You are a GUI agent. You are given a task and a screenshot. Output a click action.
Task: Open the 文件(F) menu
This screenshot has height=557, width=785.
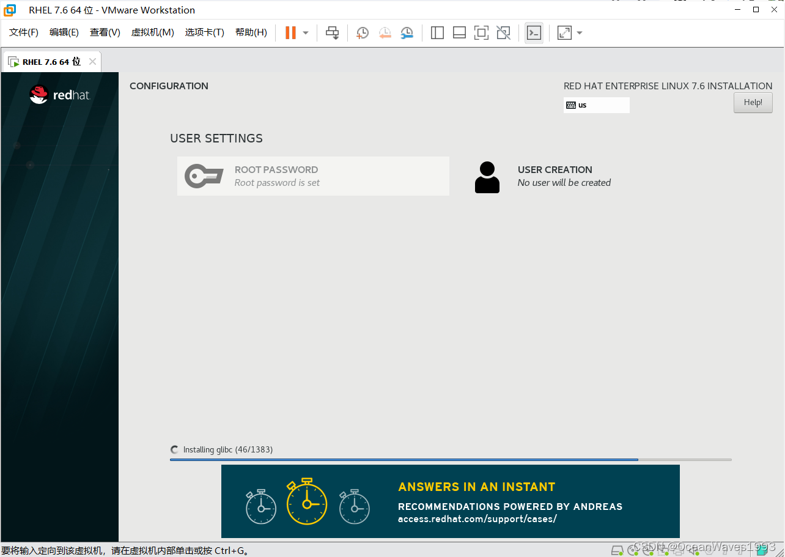click(24, 32)
